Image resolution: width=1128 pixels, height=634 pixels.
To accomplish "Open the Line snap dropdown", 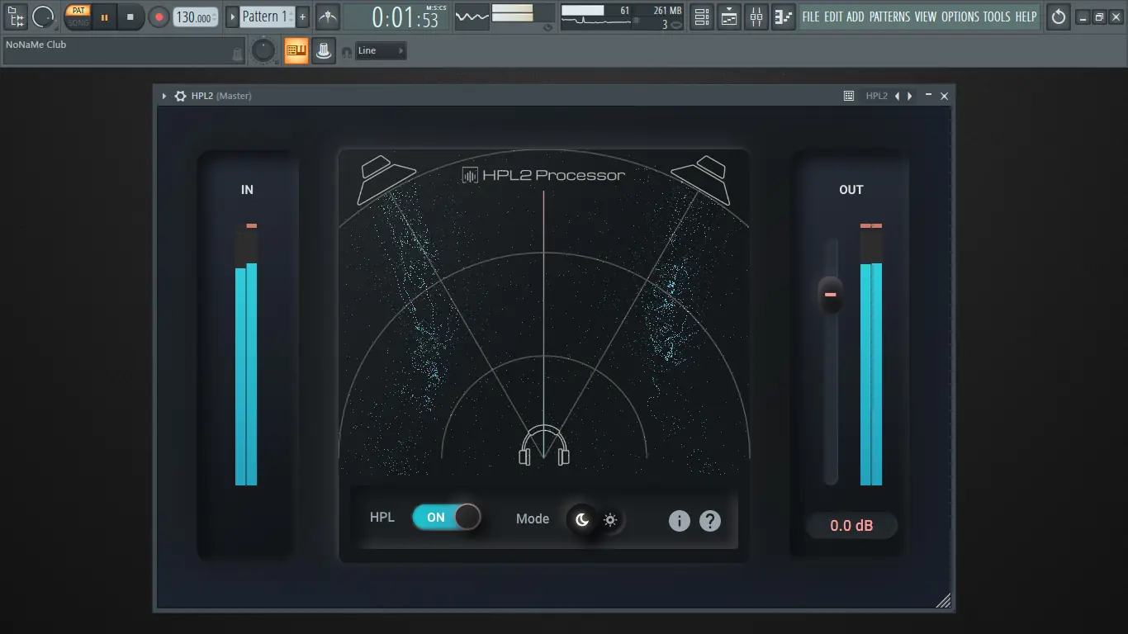I will pyautogui.click(x=382, y=51).
